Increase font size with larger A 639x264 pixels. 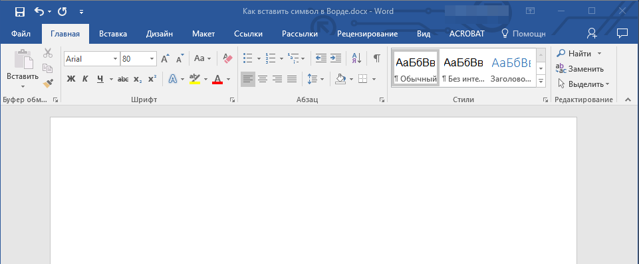[x=165, y=59]
